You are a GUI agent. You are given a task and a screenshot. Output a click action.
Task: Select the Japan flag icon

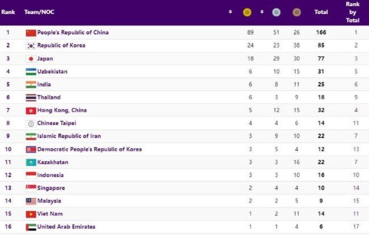(31, 59)
